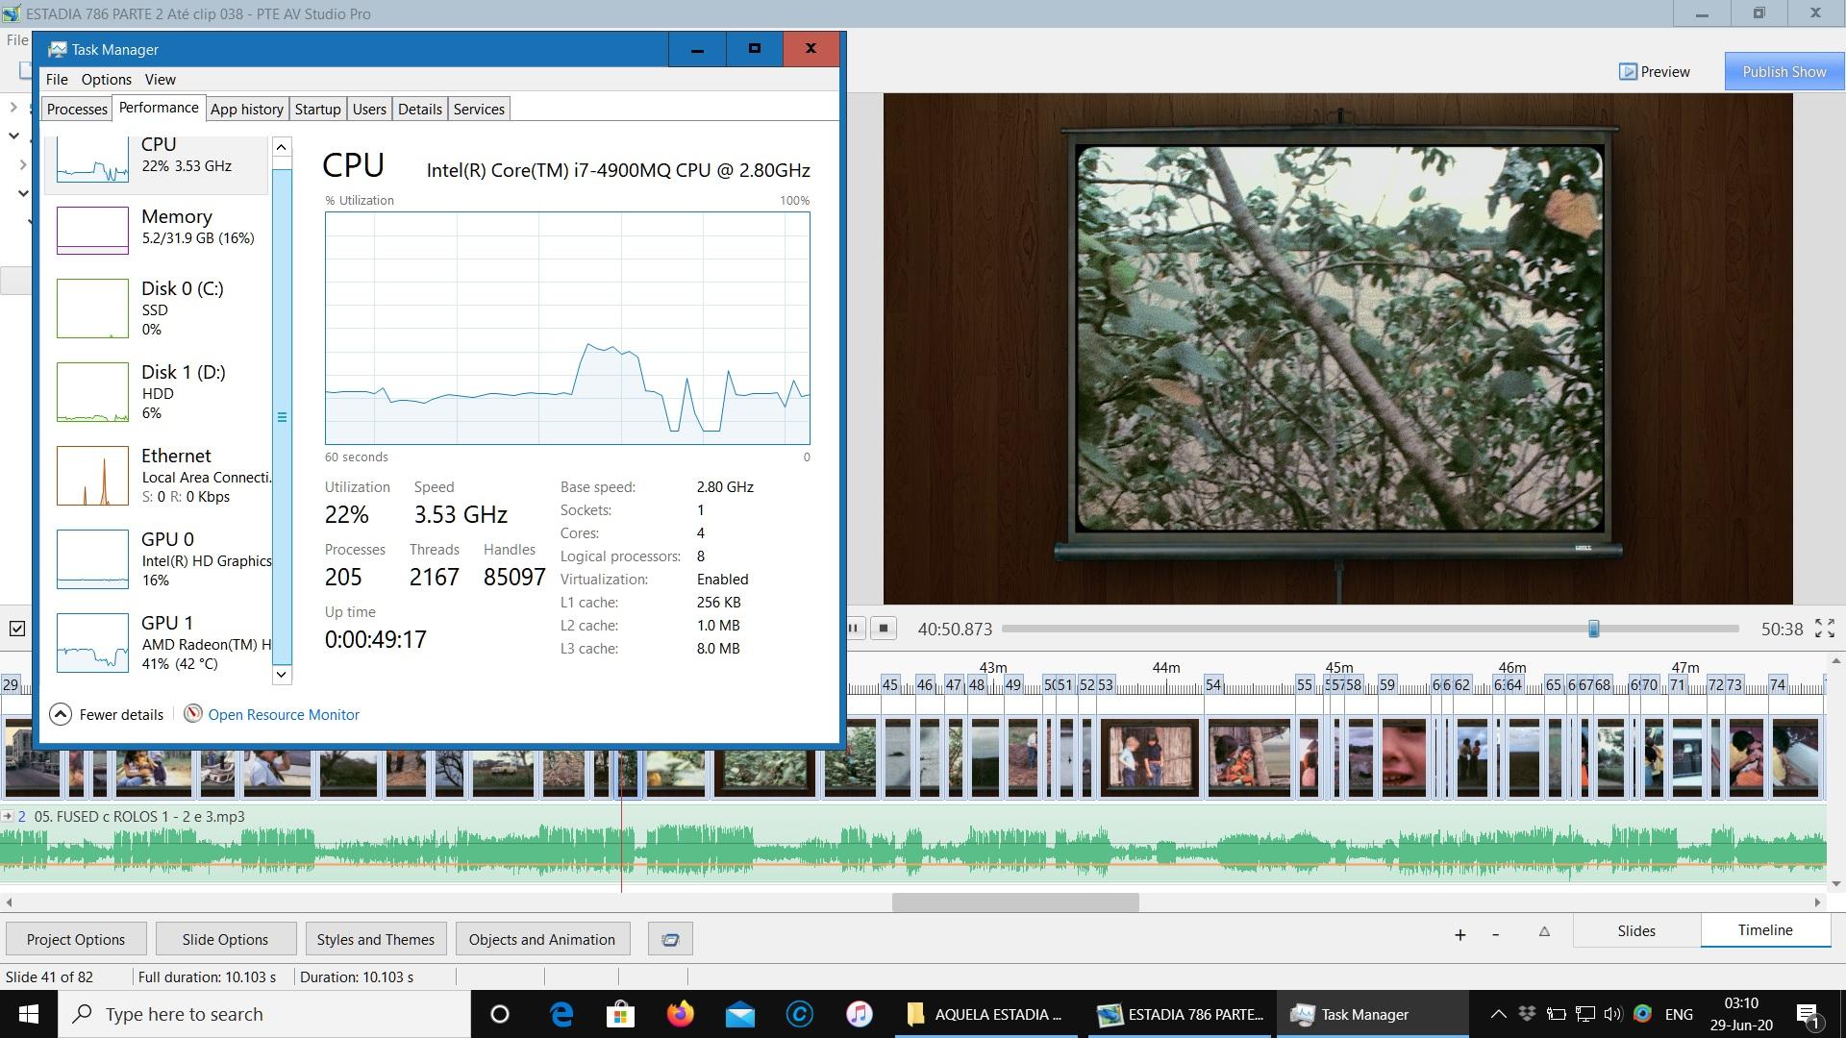This screenshot has height=1038, width=1846.
Task: Open the Options menu in Task Manager
Action: coord(106,79)
